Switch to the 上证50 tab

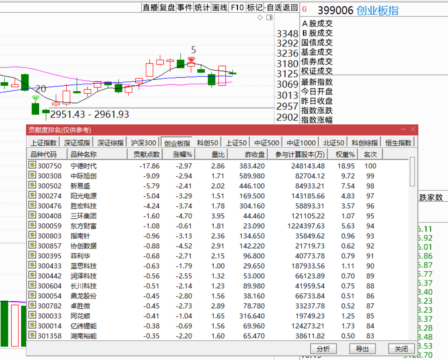(236, 142)
